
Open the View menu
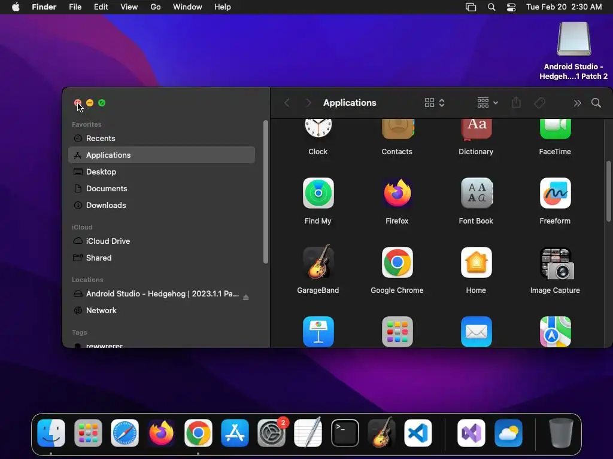tap(129, 7)
